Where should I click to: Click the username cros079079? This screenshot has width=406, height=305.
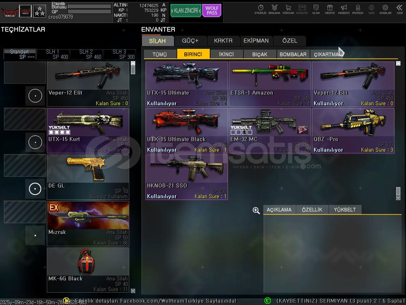coord(61,17)
